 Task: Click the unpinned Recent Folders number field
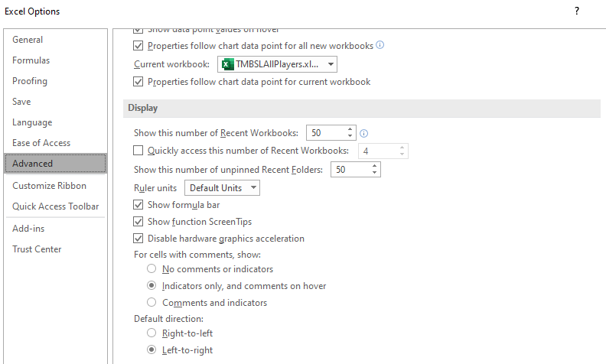[351, 170]
